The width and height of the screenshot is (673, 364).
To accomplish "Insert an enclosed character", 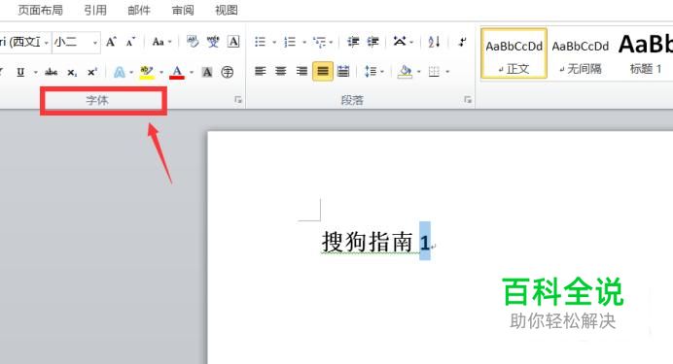I will 227,72.
